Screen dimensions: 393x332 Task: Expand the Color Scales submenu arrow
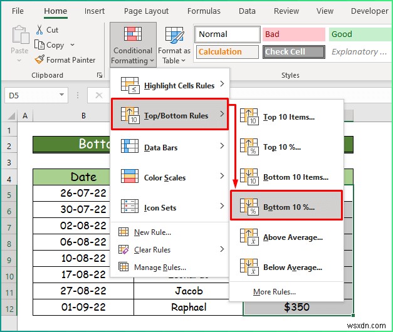[222, 176]
